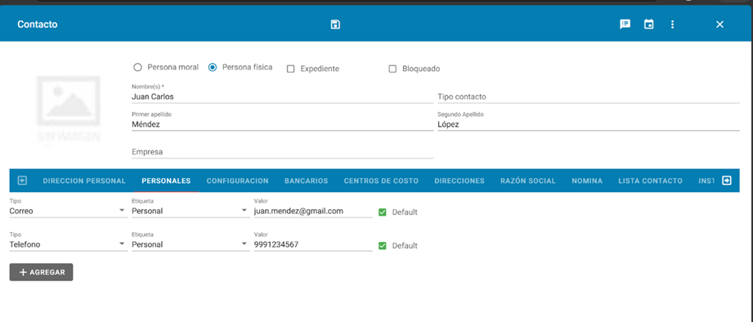This screenshot has height=322, width=753.
Task: Switch to the Nomina tab
Action: click(x=587, y=181)
